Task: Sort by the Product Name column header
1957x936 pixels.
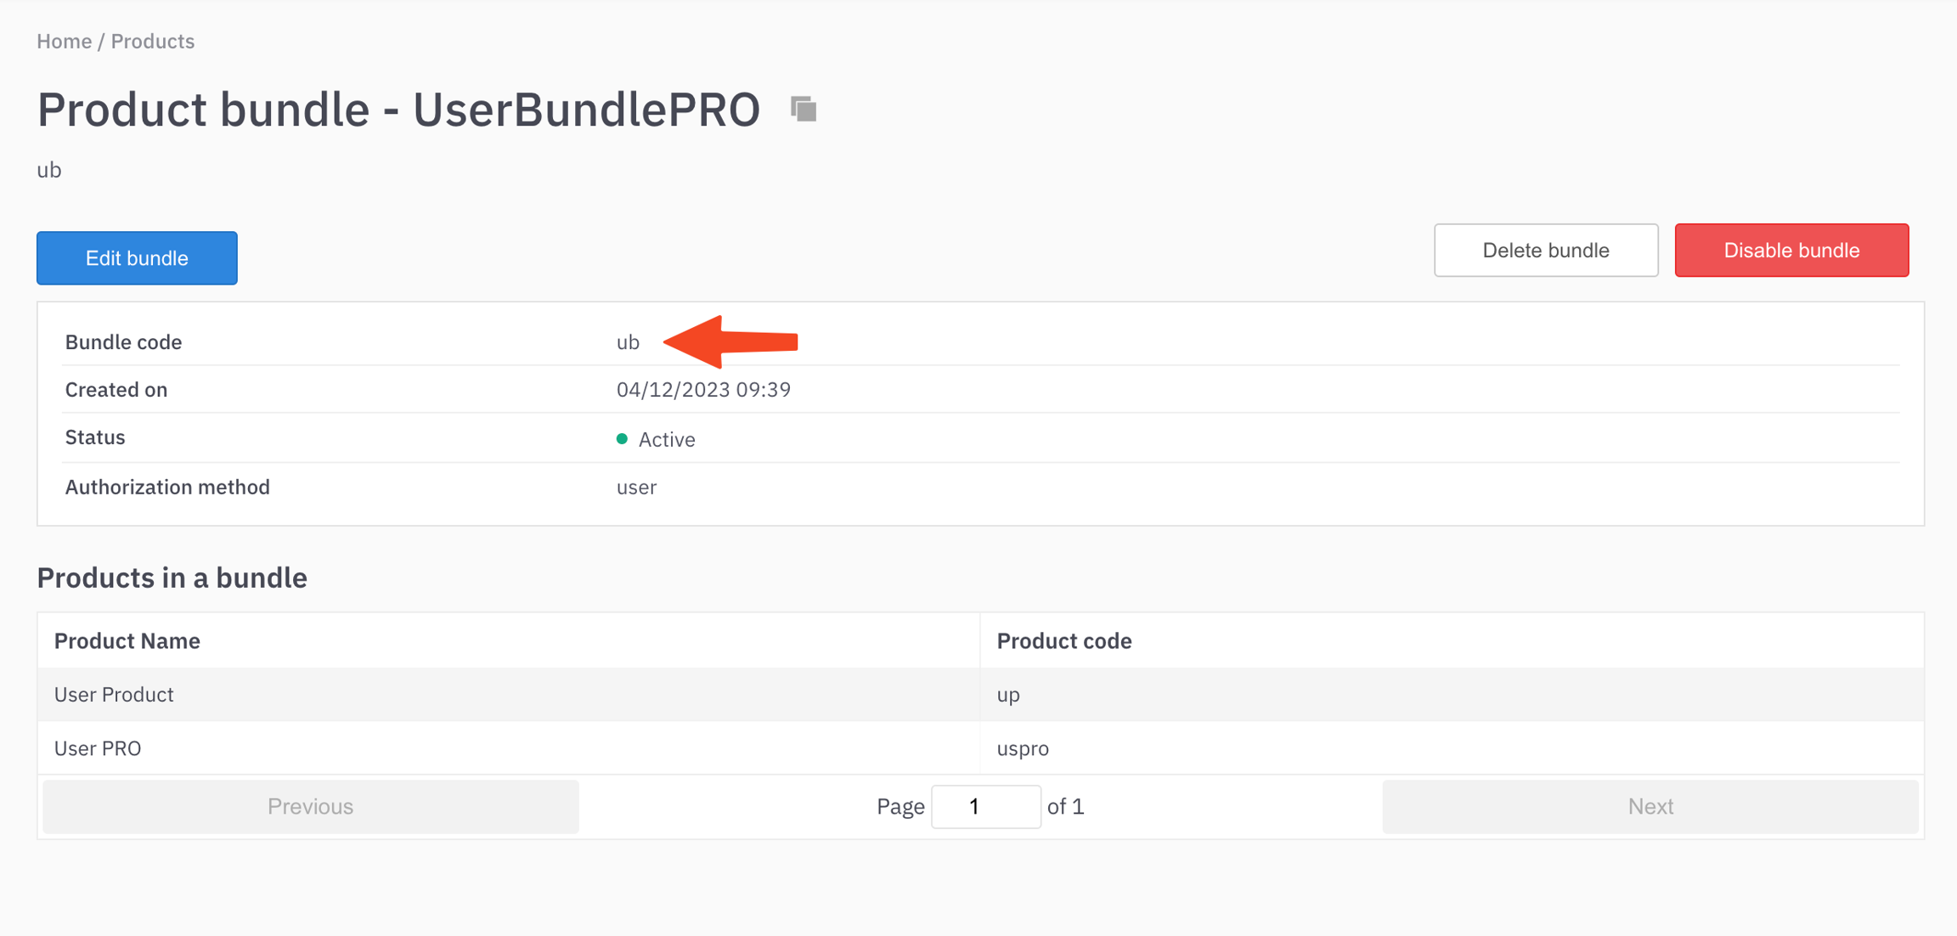Action: 127,640
